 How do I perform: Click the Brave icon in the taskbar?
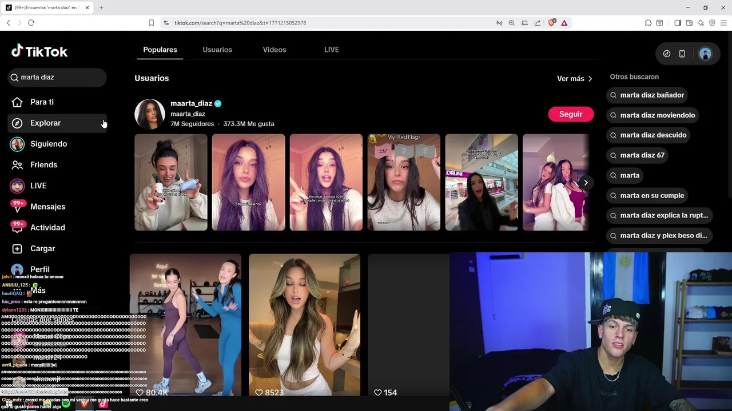(85, 405)
